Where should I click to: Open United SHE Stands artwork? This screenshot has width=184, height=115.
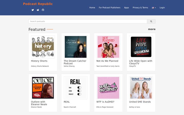pyautogui.click(x=141, y=88)
